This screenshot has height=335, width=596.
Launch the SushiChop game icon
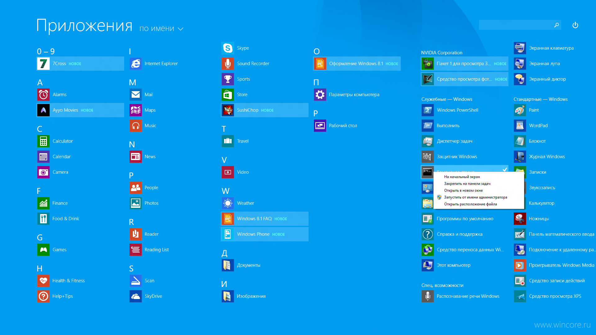(228, 110)
